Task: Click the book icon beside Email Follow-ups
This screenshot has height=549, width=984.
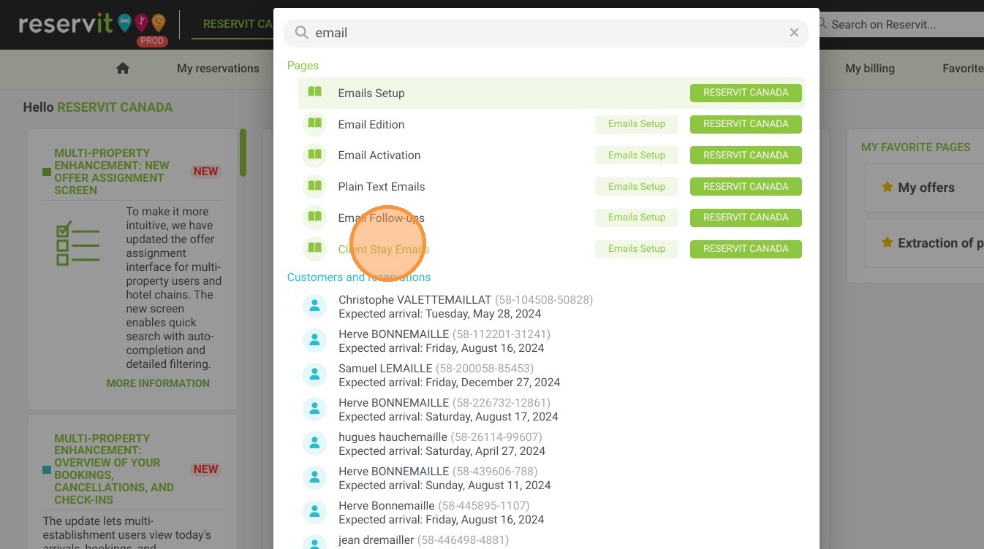Action: [x=315, y=218]
